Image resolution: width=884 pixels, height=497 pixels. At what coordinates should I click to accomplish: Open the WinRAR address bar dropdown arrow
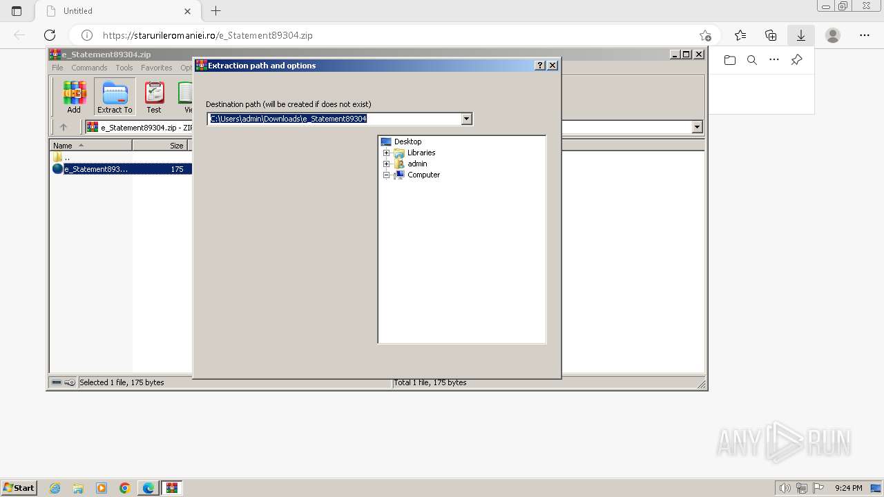pos(697,127)
